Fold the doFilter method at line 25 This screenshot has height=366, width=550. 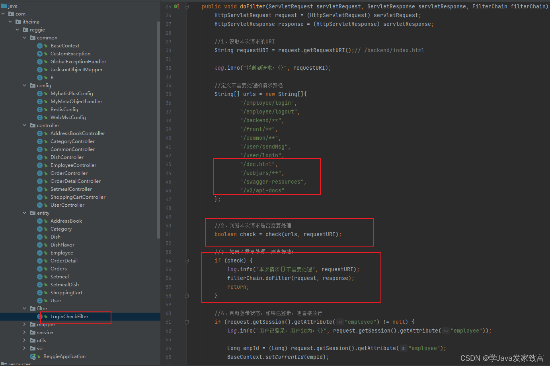click(x=187, y=6)
